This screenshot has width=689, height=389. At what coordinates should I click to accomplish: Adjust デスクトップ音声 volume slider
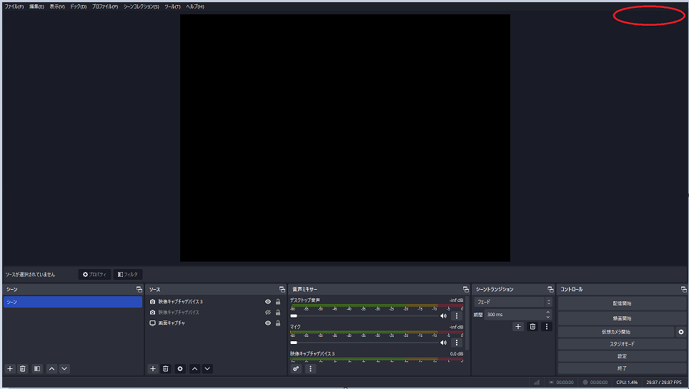[x=365, y=315]
